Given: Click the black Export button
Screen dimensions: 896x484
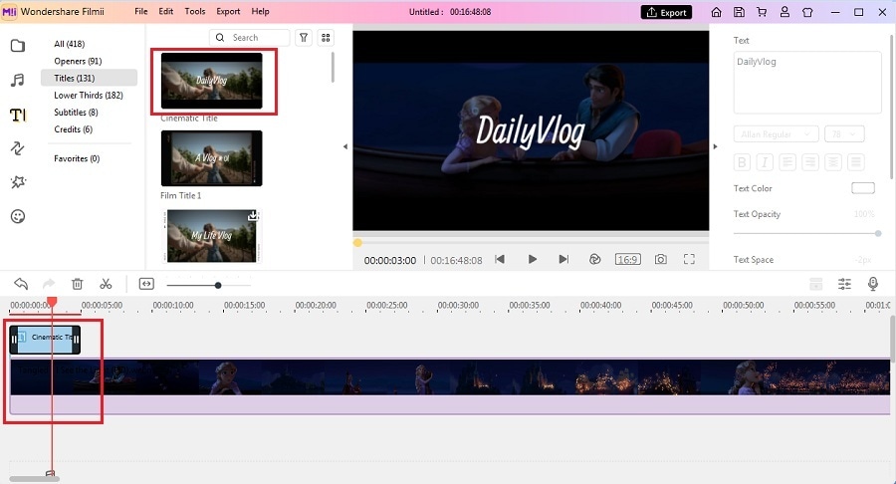Looking at the screenshot, I should pos(666,13).
